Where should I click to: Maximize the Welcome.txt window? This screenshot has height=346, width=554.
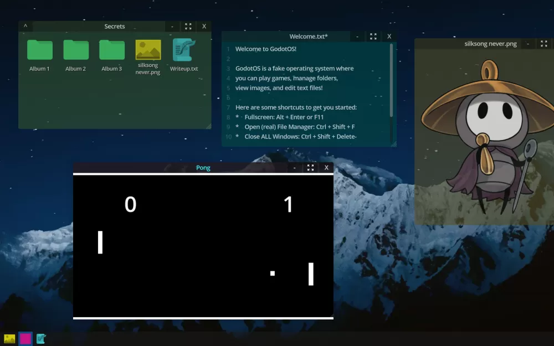pos(373,37)
